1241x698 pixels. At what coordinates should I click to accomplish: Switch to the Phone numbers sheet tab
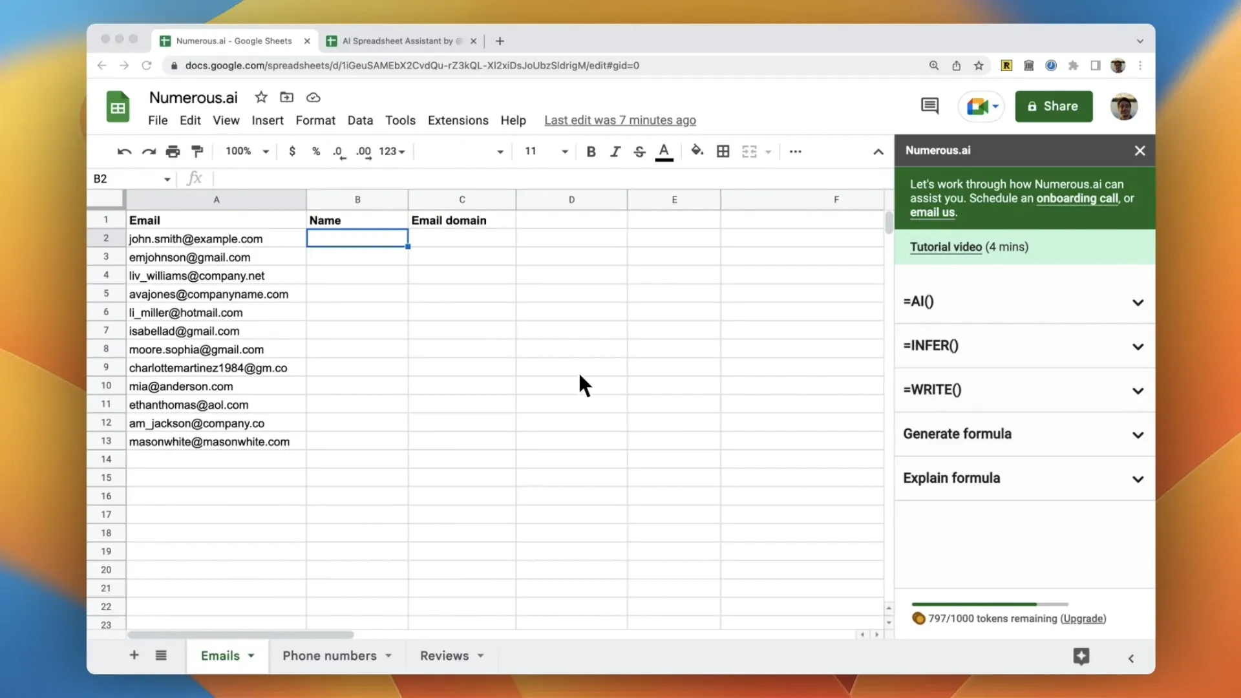coord(330,655)
